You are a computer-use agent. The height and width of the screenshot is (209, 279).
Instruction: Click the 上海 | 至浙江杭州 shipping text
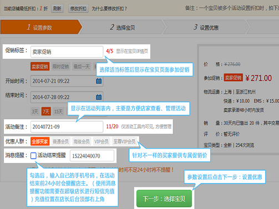[240, 92]
